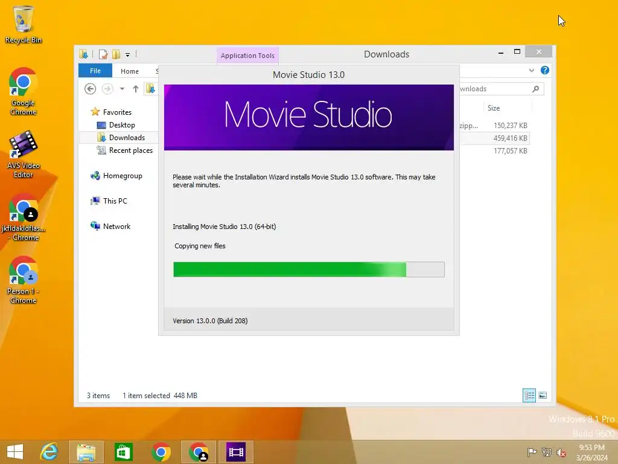Launch the Google Chrome desktop shortcut
Screen dimensions: 618x464
(24, 92)
